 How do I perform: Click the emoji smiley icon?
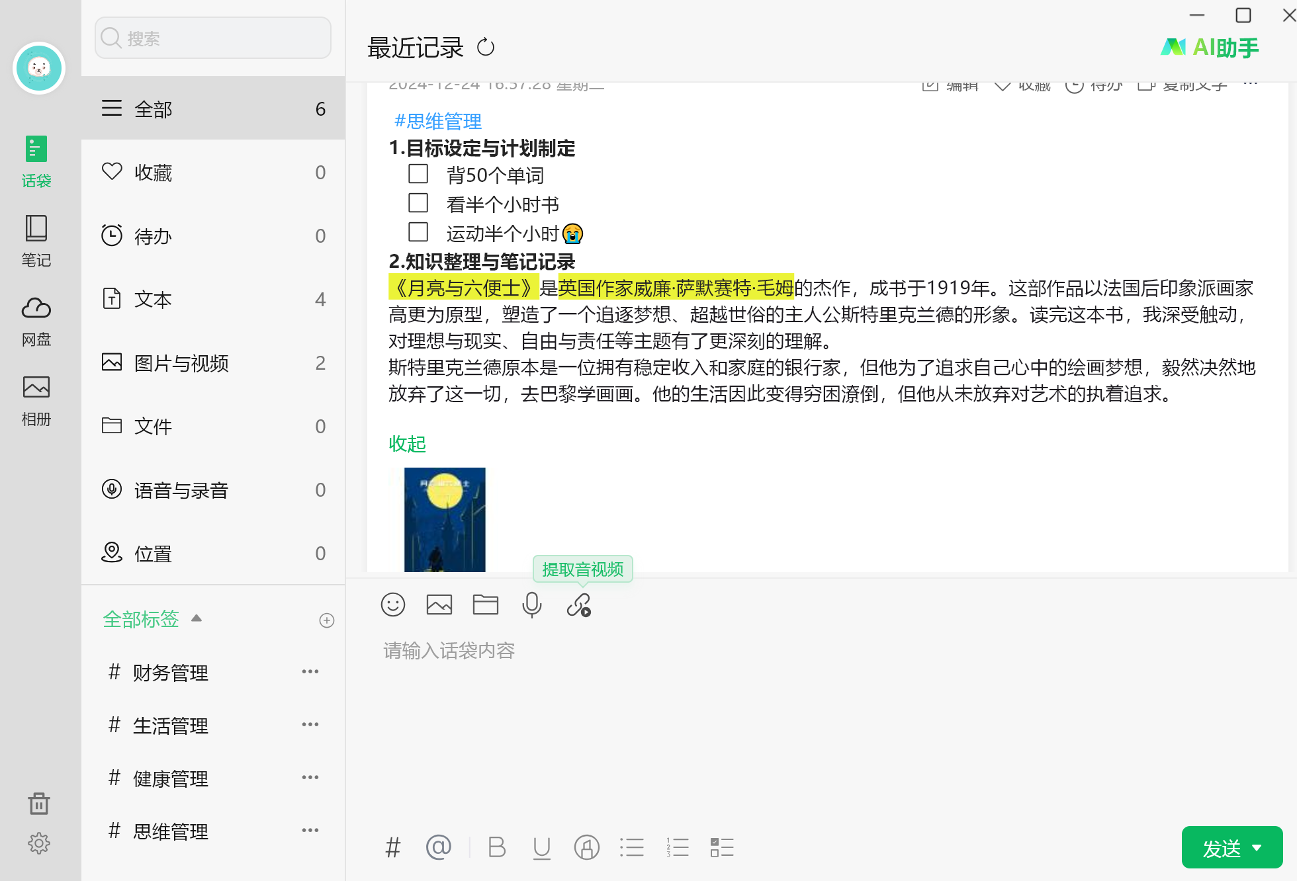coord(393,605)
